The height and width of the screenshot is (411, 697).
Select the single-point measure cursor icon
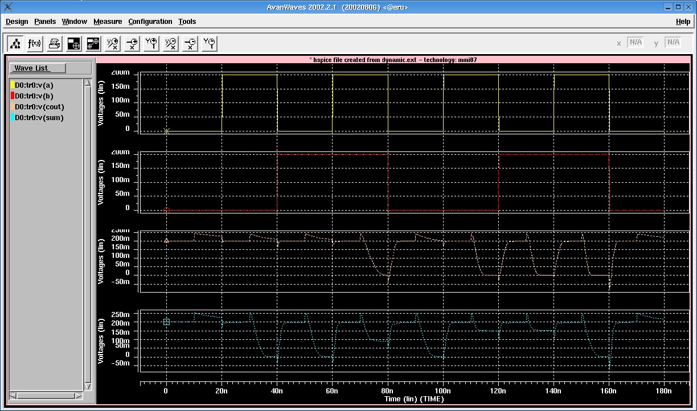73,43
